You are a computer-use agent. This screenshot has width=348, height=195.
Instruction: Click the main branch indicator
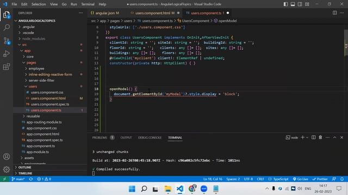[18, 179]
